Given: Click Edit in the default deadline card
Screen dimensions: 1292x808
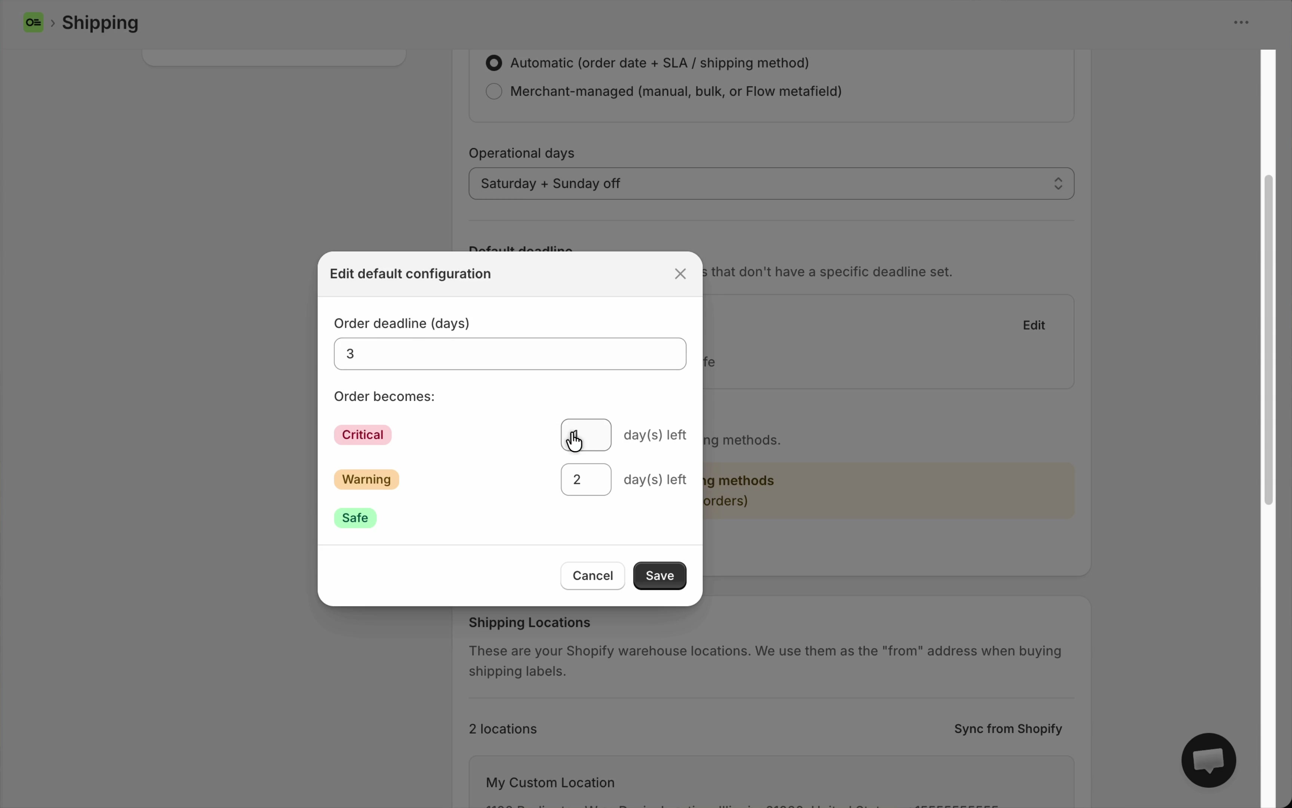Looking at the screenshot, I should (1034, 325).
